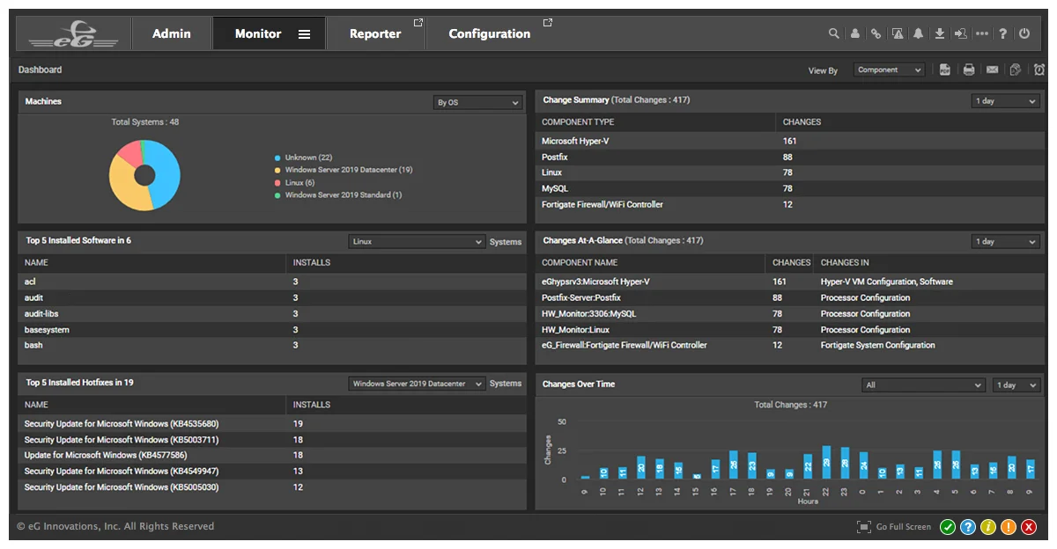1057x549 pixels.
Task: Open the Machines By OS dropdown
Action: 478,103
